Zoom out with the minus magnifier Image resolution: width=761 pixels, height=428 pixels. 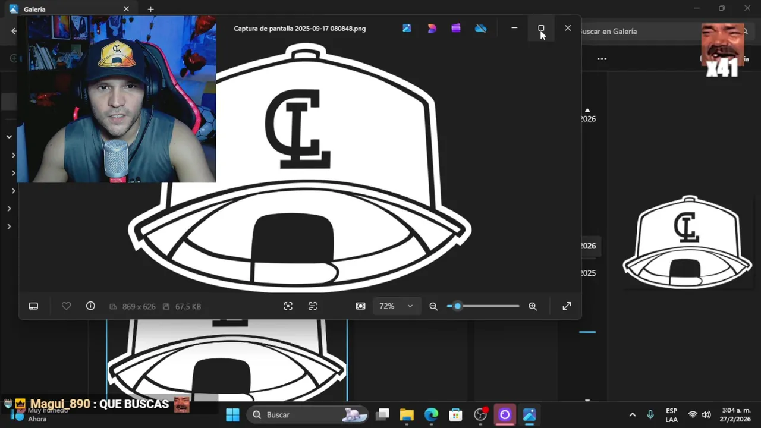(433, 306)
